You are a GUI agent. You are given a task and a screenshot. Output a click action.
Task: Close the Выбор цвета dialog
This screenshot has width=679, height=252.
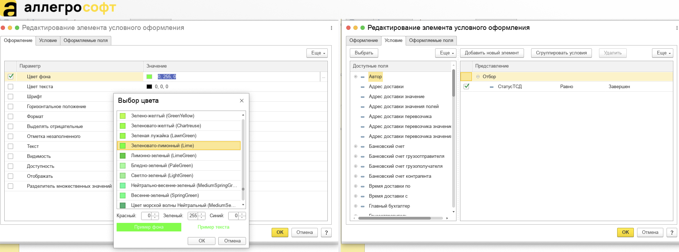242,101
